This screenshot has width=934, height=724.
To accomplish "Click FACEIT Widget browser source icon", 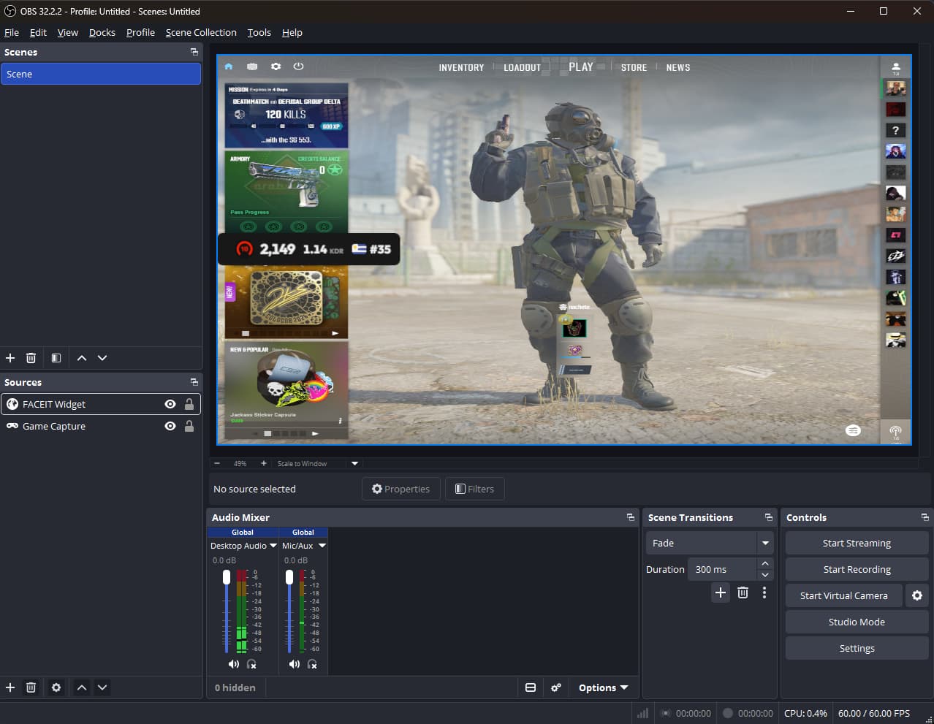I will click(12, 404).
